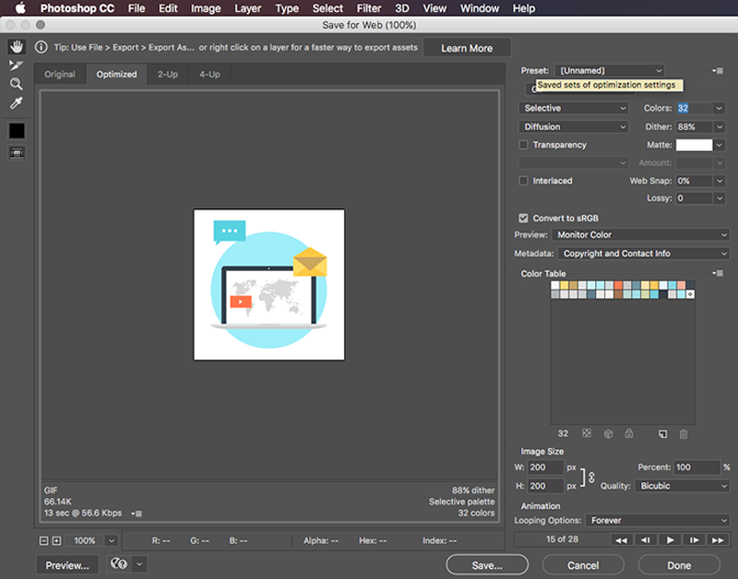Toggle slices visibility icon
This screenshot has height=579, width=738.
pyautogui.click(x=17, y=152)
